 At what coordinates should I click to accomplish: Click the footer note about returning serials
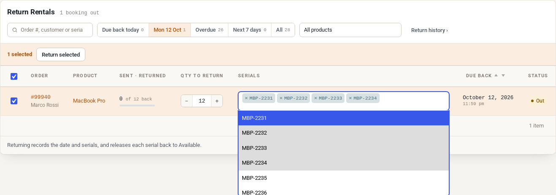point(104,145)
